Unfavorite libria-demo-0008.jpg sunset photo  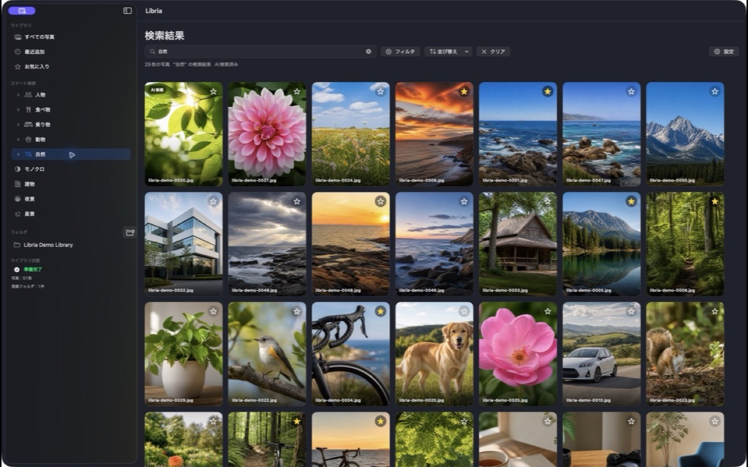pyautogui.click(x=464, y=91)
